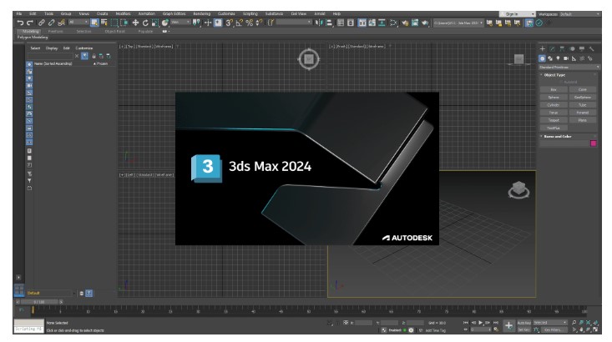Activate the Select and Place tool
The height and width of the screenshot is (342, 612).
pos(165,23)
